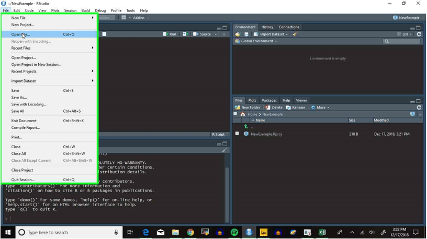Choose Save As in the File menu

(49, 97)
